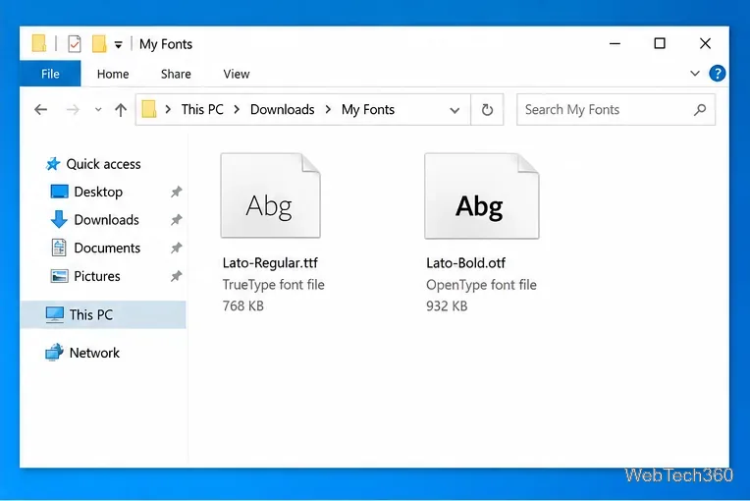Click the Back navigation arrow
The width and height of the screenshot is (750, 501).
pyautogui.click(x=41, y=110)
